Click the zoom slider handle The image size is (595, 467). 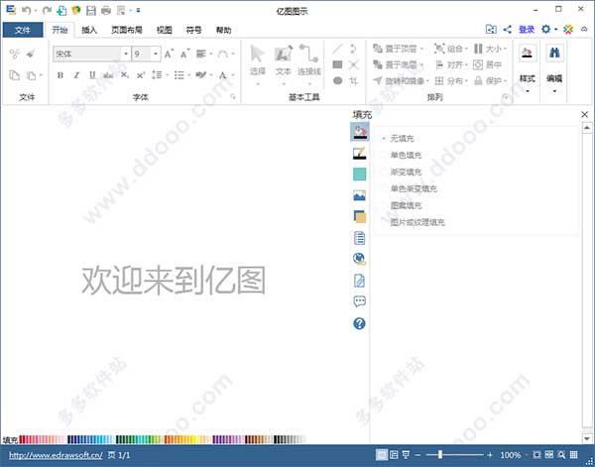coord(440,454)
